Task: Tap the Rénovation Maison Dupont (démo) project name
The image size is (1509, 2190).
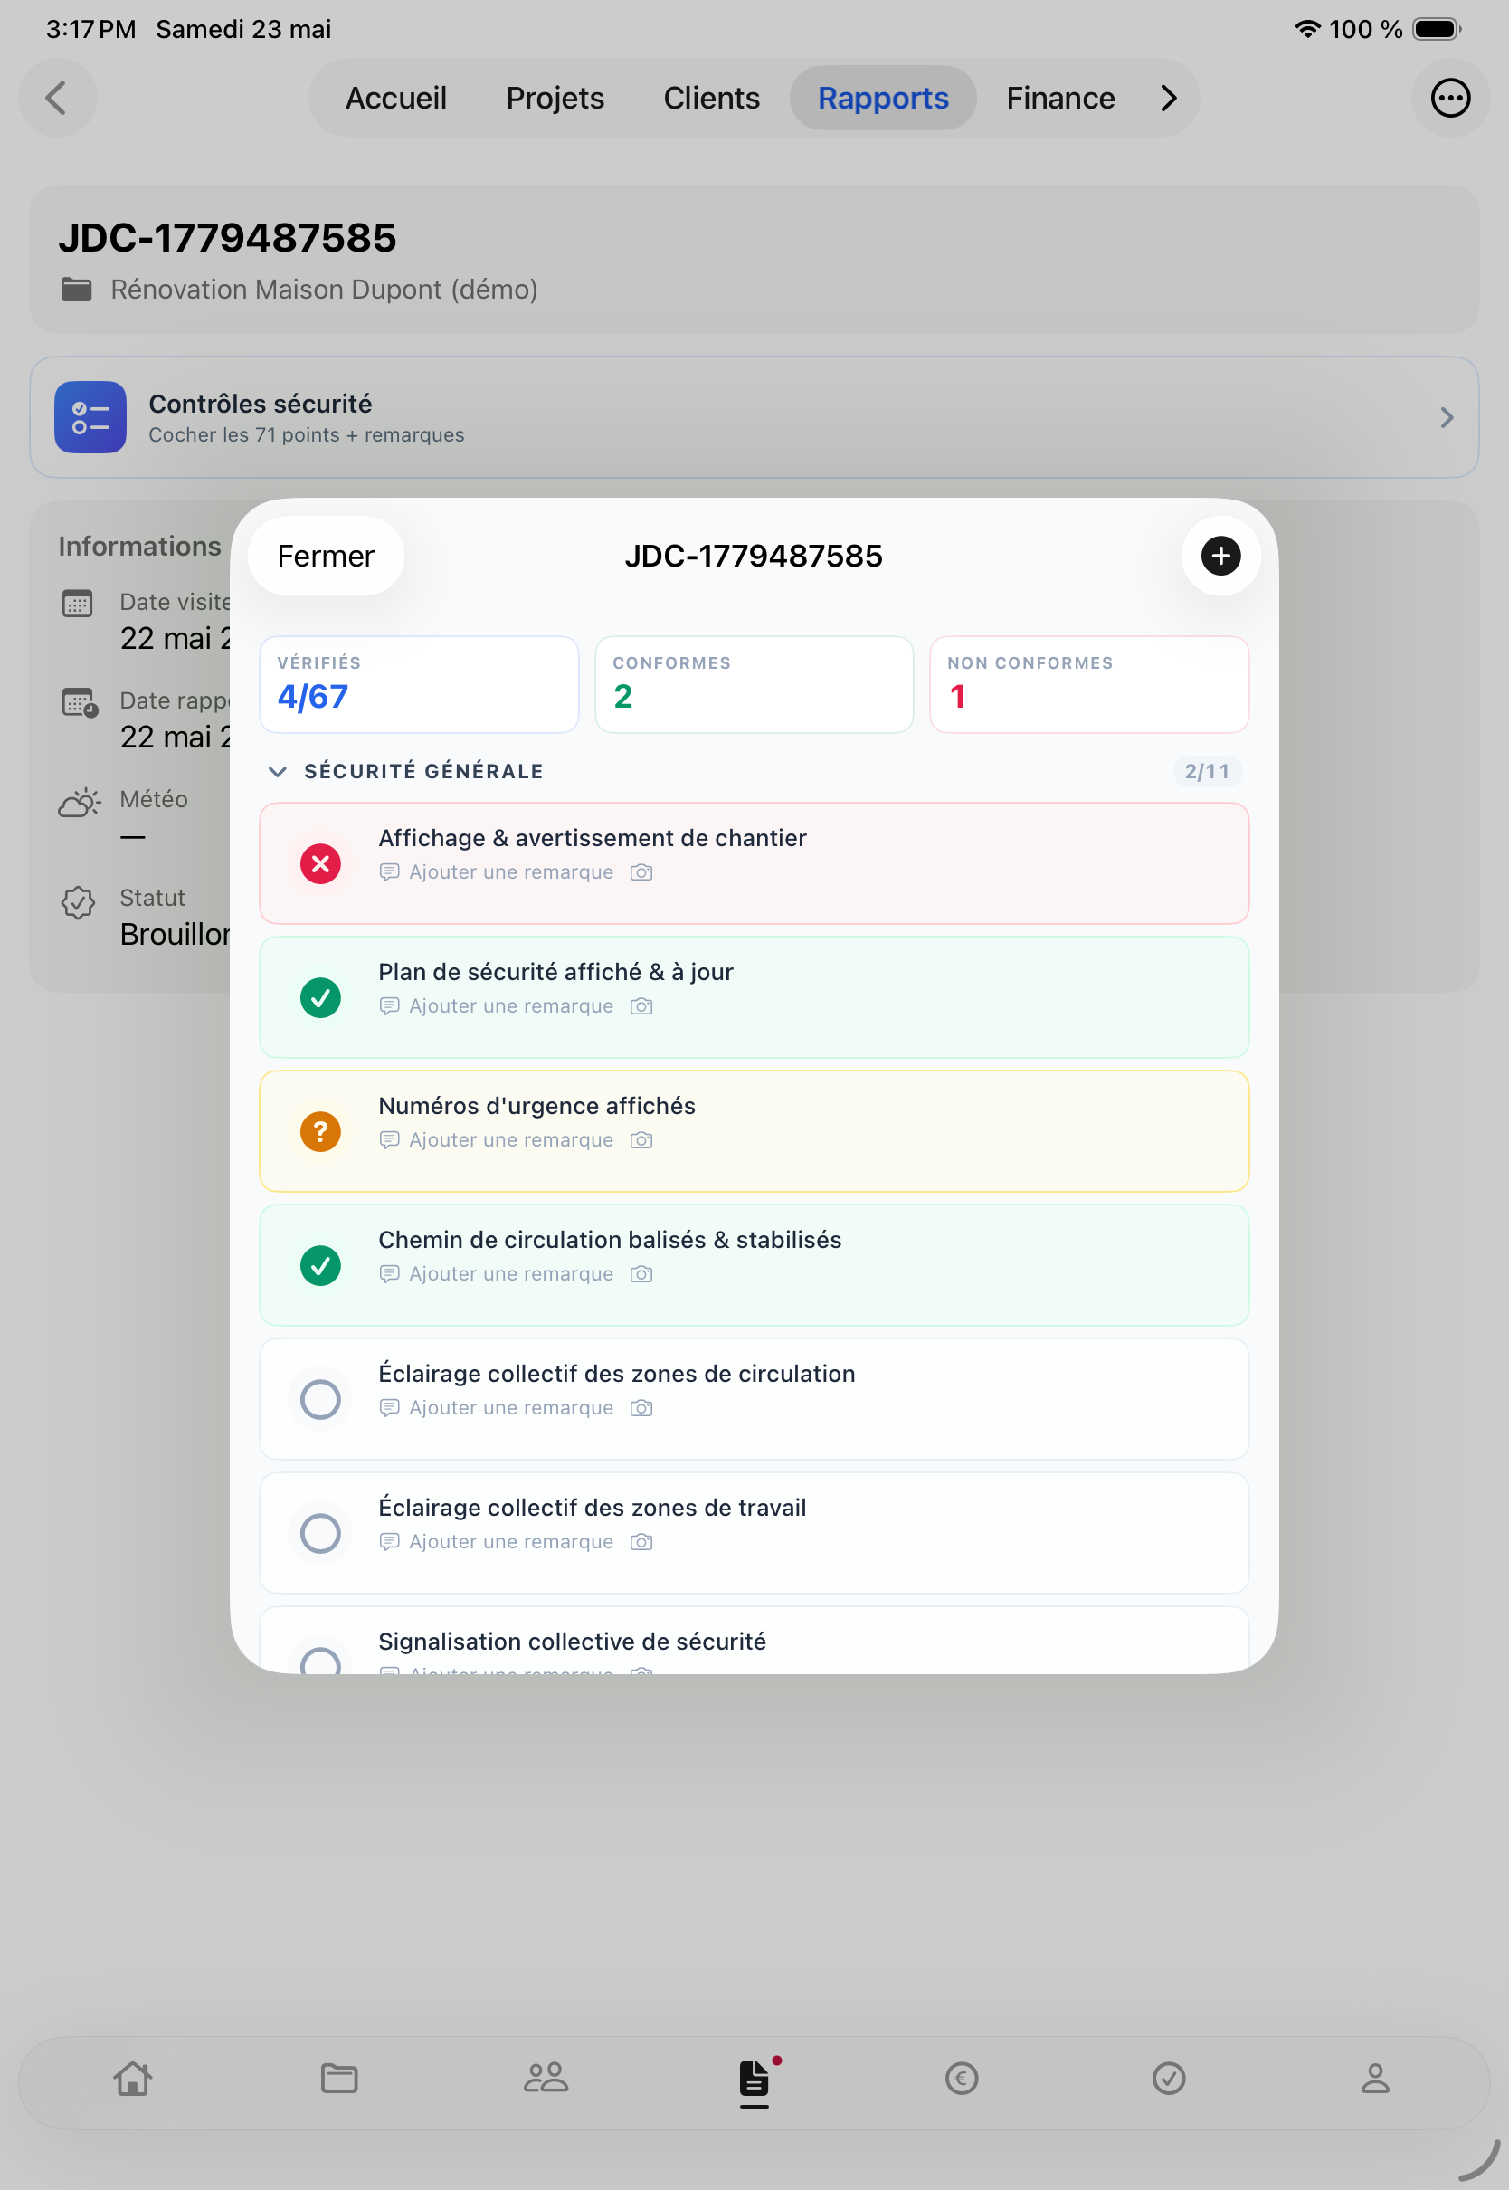Action: click(x=324, y=290)
